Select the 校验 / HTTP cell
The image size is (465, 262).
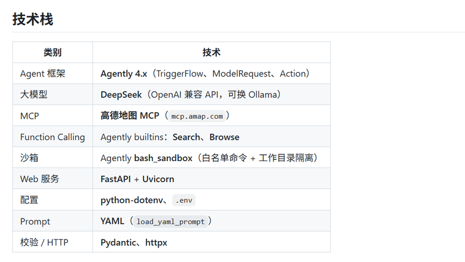52,242
